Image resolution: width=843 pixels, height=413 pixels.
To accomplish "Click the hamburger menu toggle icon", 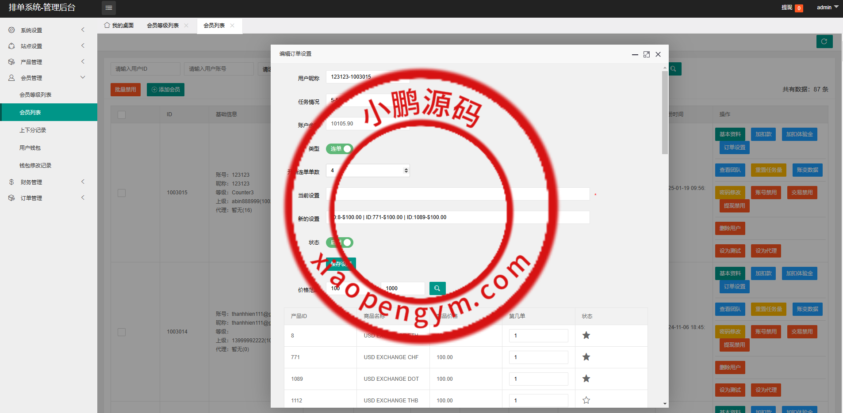I will (x=109, y=8).
